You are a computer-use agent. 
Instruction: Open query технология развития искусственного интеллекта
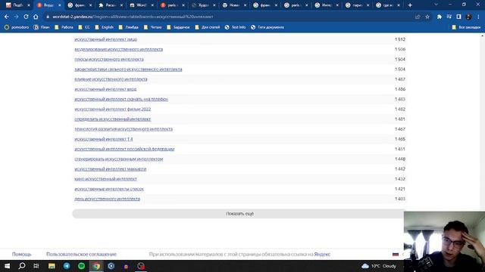[x=124, y=129]
